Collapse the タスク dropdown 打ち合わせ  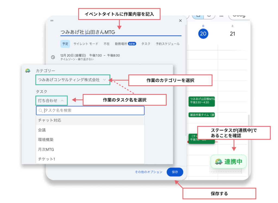coord(51,100)
